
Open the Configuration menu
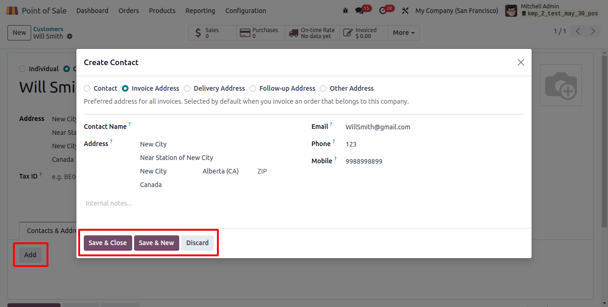pos(246,10)
